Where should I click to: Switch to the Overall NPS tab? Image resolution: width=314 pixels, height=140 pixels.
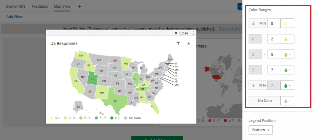point(16,6)
